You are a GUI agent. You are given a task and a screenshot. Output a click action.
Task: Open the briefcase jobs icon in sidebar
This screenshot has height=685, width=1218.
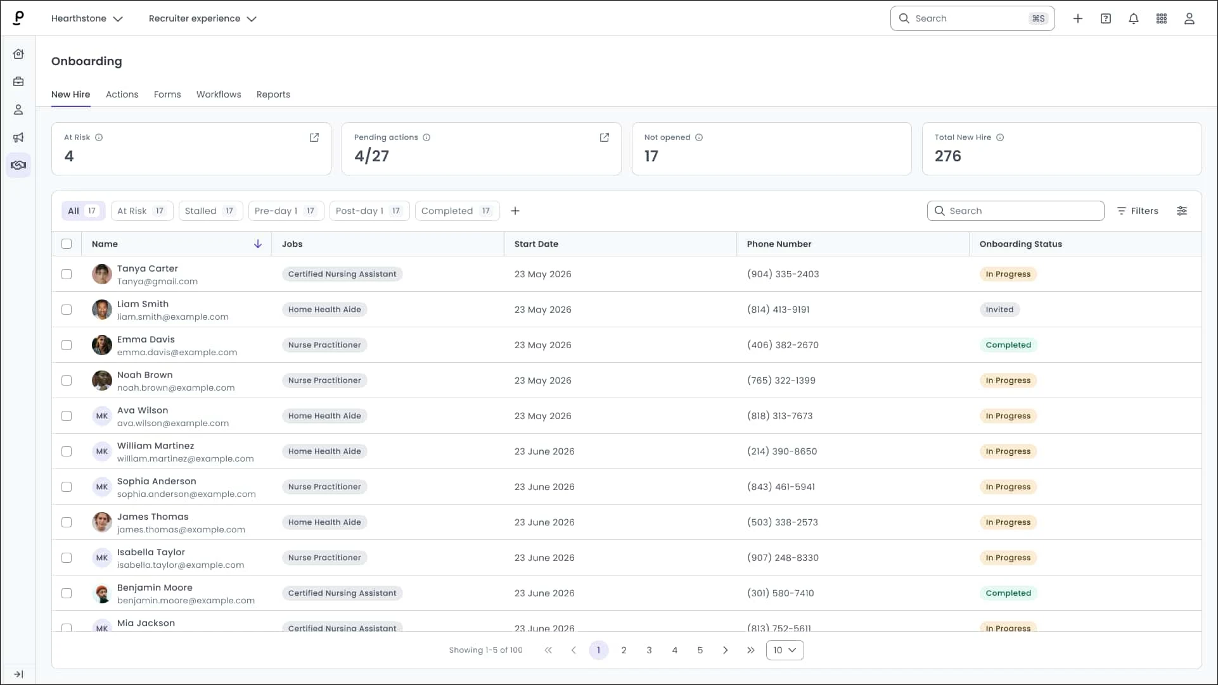[x=18, y=82]
